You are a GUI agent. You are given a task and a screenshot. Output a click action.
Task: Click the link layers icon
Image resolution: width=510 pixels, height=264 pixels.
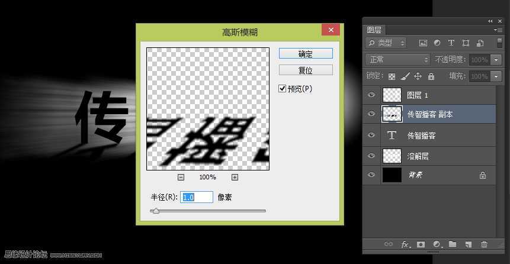pos(389,244)
